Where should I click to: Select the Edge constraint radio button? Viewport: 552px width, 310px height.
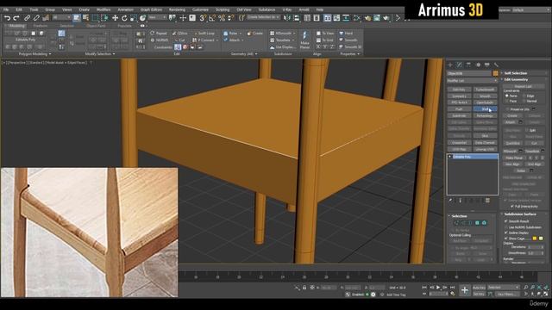(x=524, y=96)
